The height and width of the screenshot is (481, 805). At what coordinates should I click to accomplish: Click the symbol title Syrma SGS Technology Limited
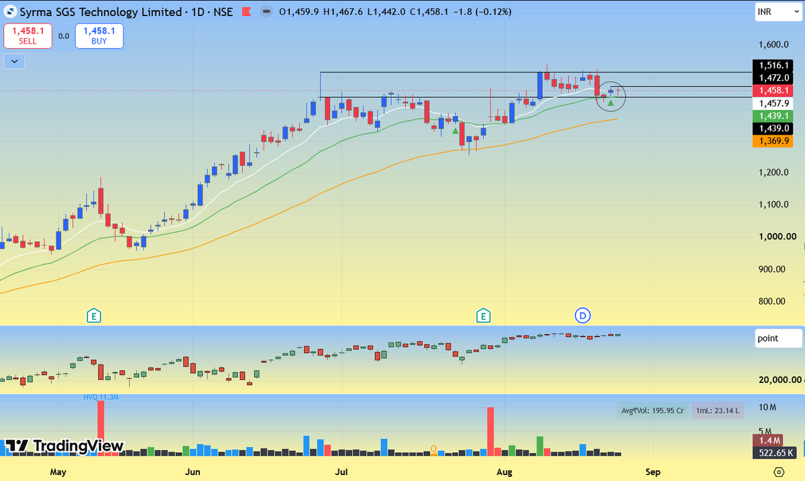100,12
